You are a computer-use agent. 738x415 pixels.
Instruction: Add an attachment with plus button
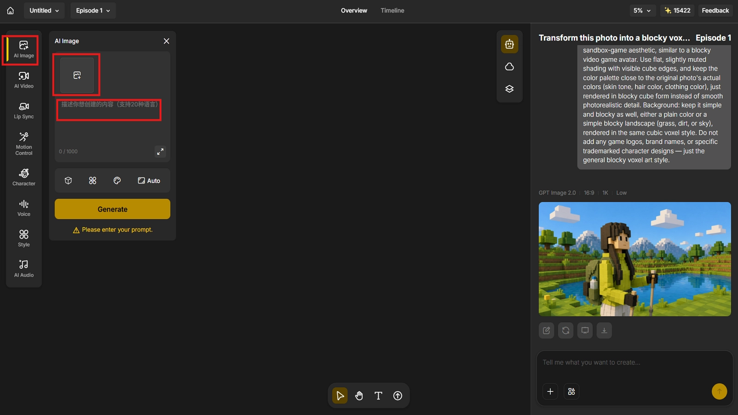click(x=550, y=391)
